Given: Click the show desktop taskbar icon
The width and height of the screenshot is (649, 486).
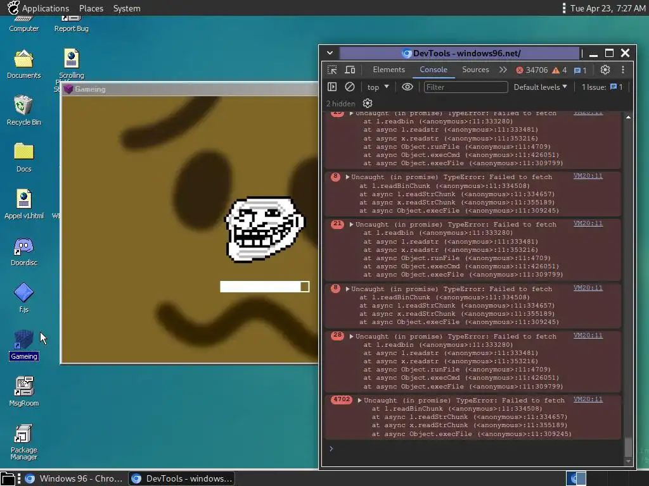Looking at the screenshot, I should [8, 478].
